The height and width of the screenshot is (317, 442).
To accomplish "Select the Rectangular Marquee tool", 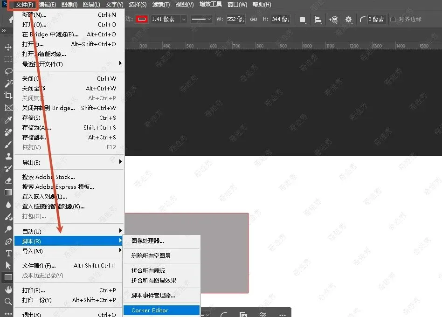I will point(8,59).
